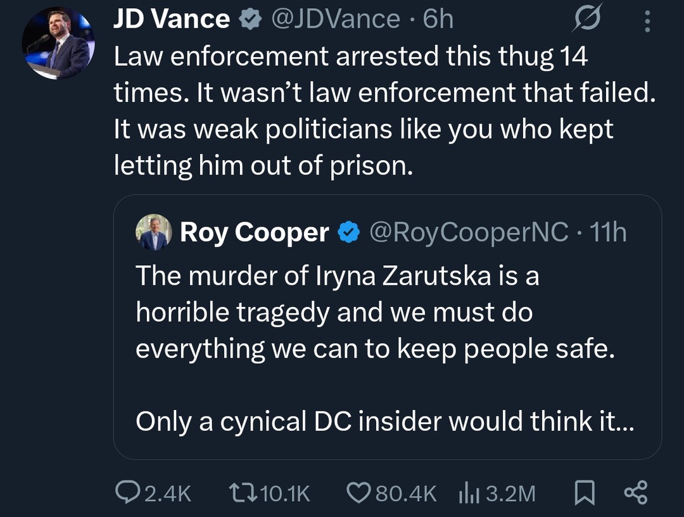Open Roy Cooper's small avatar
The height and width of the screenshot is (517, 684).
point(153,232)
